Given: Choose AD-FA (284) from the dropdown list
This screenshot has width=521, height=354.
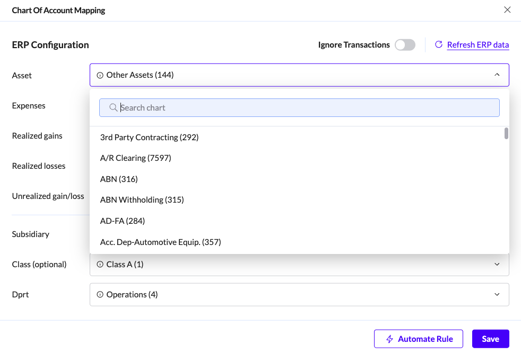Looking at the screenshot, I should pos(123,221).
